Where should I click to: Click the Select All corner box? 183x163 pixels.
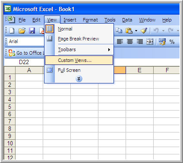(9, 70)
